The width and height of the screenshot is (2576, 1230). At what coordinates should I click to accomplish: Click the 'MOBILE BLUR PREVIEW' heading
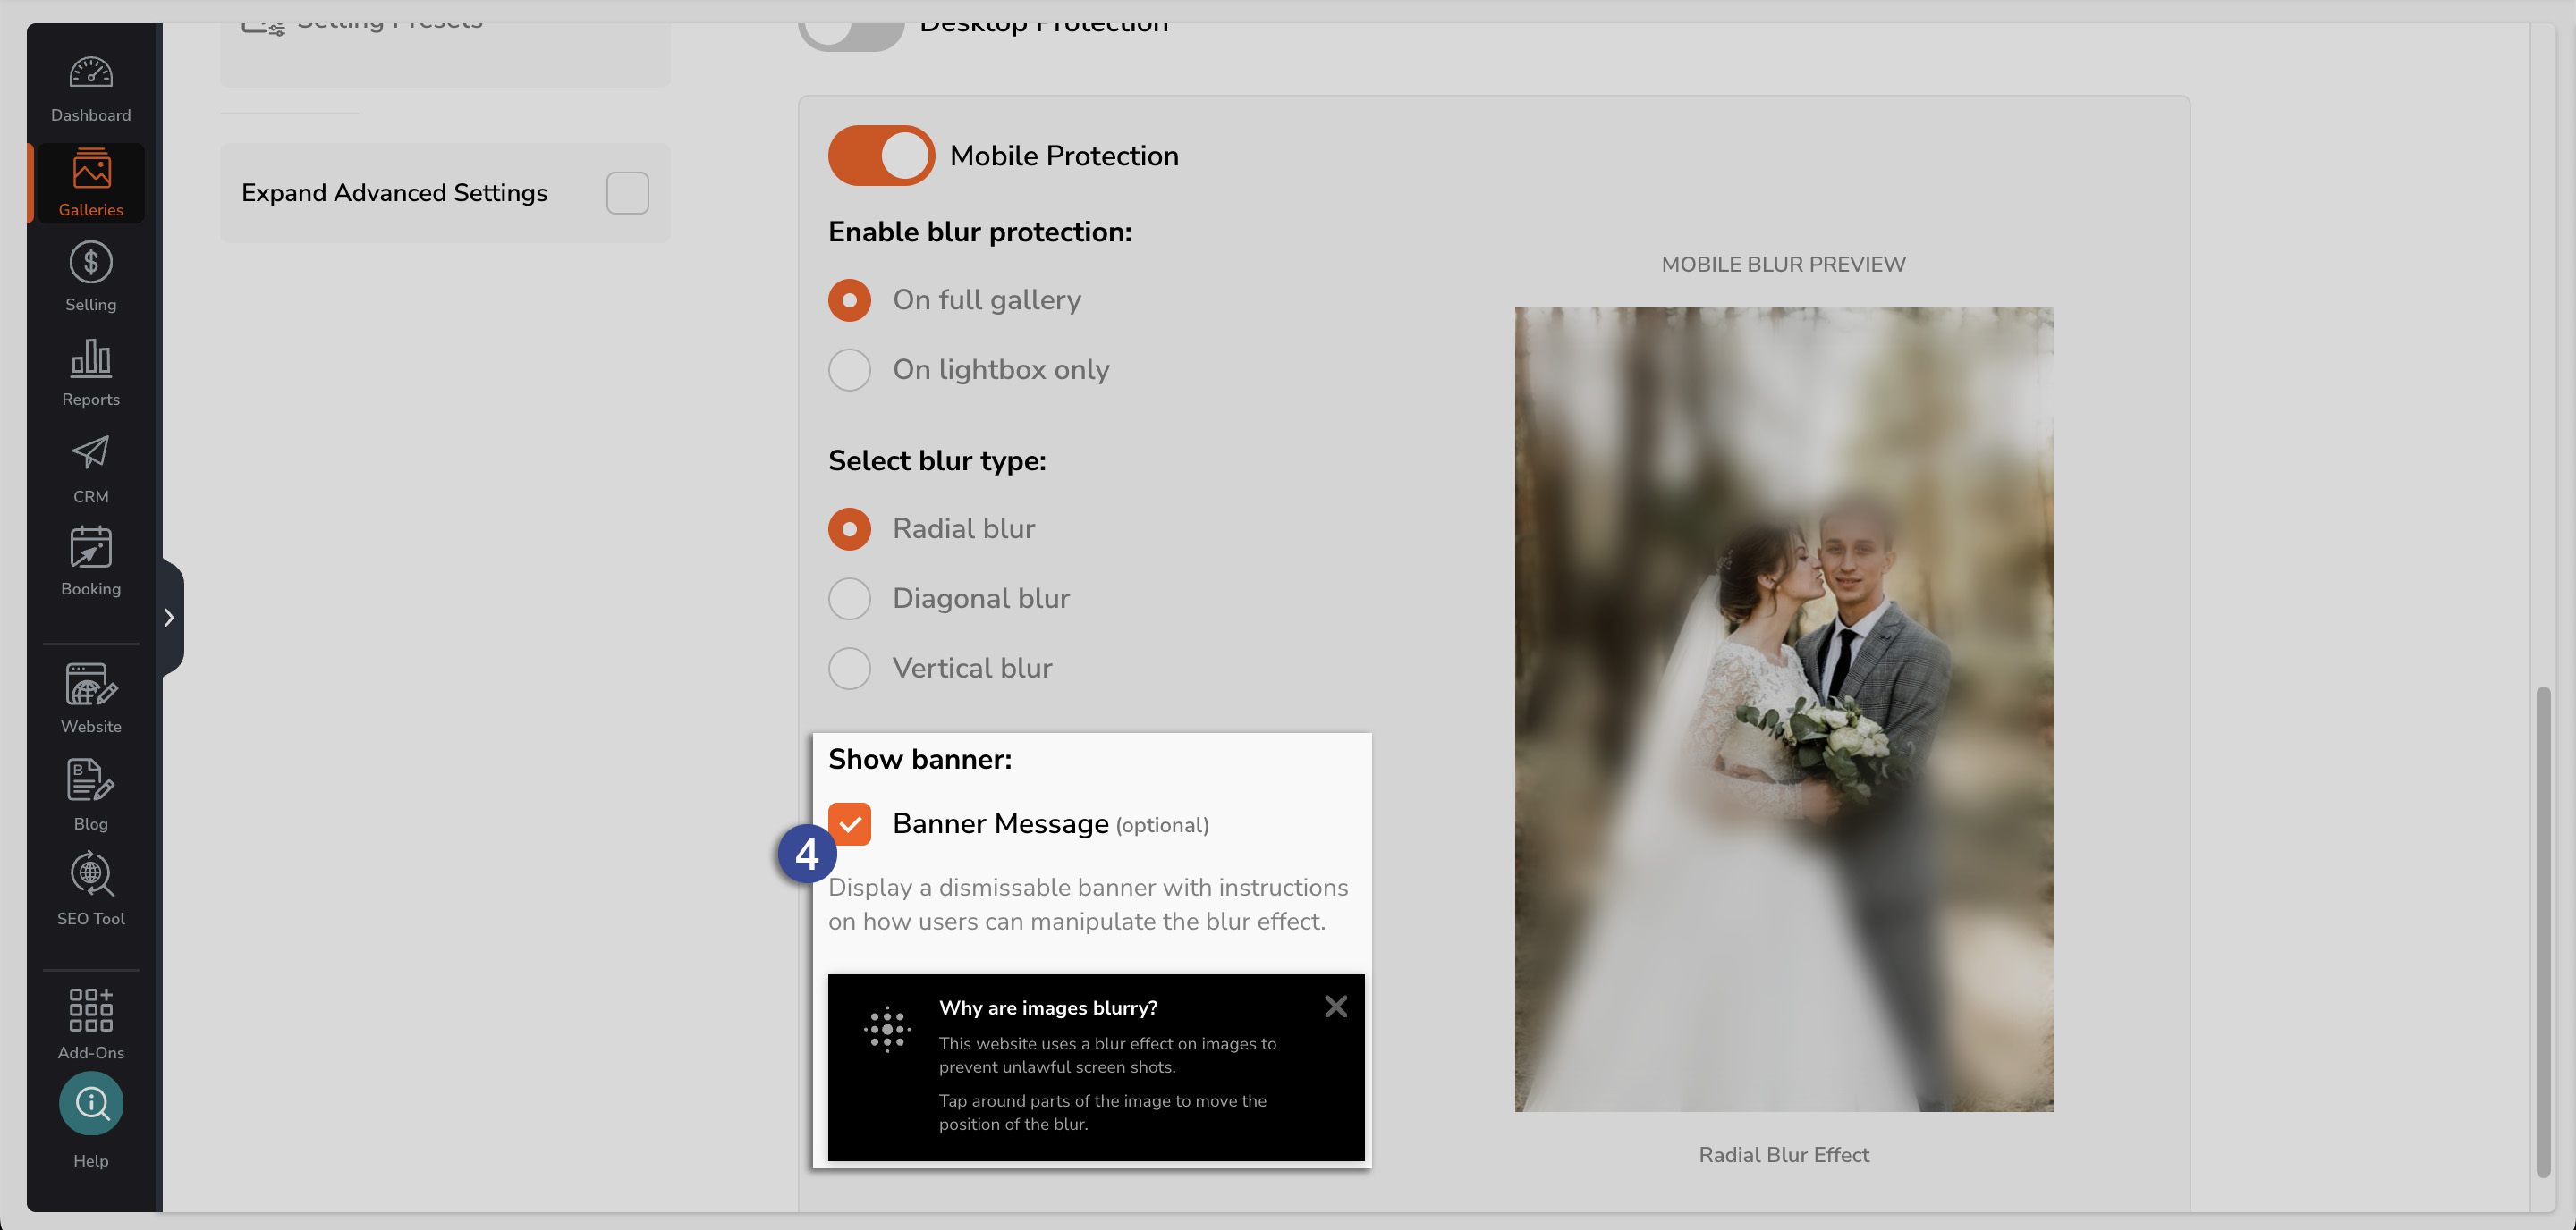click(1783, 265)
